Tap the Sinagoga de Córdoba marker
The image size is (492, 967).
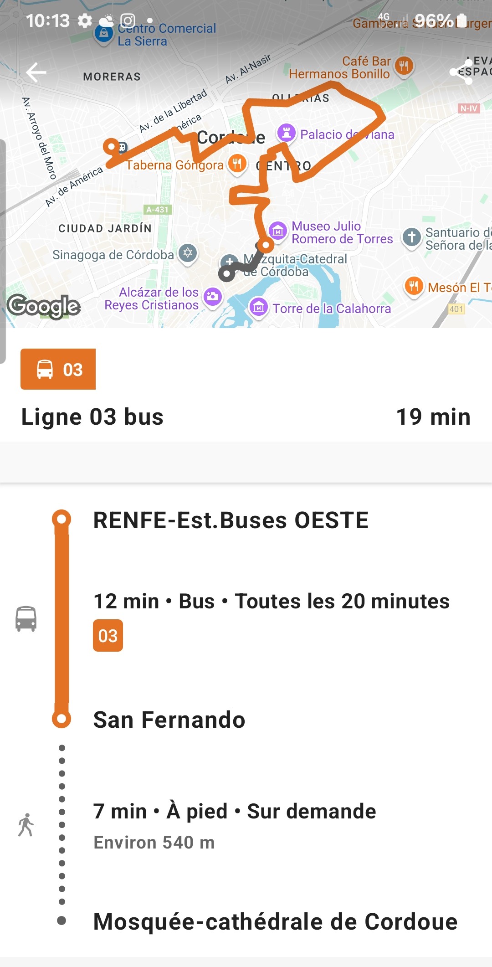[x=188, y=253]
